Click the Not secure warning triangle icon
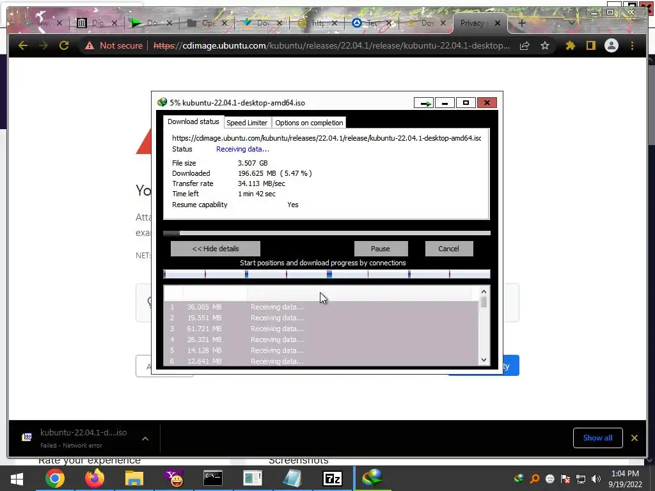The width and height of the screenshot is (655, 491). click(90, 45)
